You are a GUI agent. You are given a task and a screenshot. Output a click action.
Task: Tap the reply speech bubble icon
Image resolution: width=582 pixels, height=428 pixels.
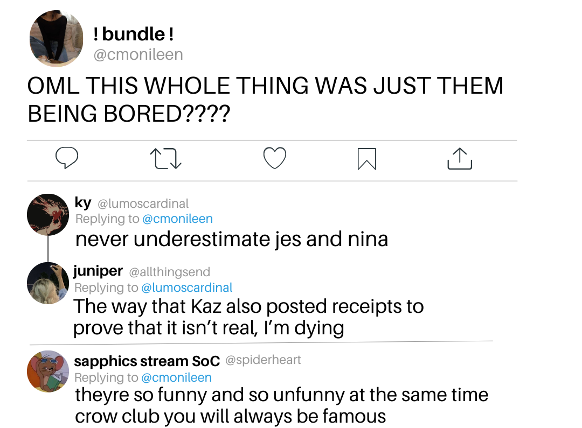click(x=67, y=158)
